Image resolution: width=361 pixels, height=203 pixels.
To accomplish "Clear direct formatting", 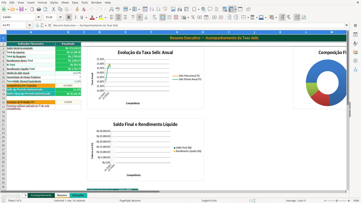I will 84,9.
